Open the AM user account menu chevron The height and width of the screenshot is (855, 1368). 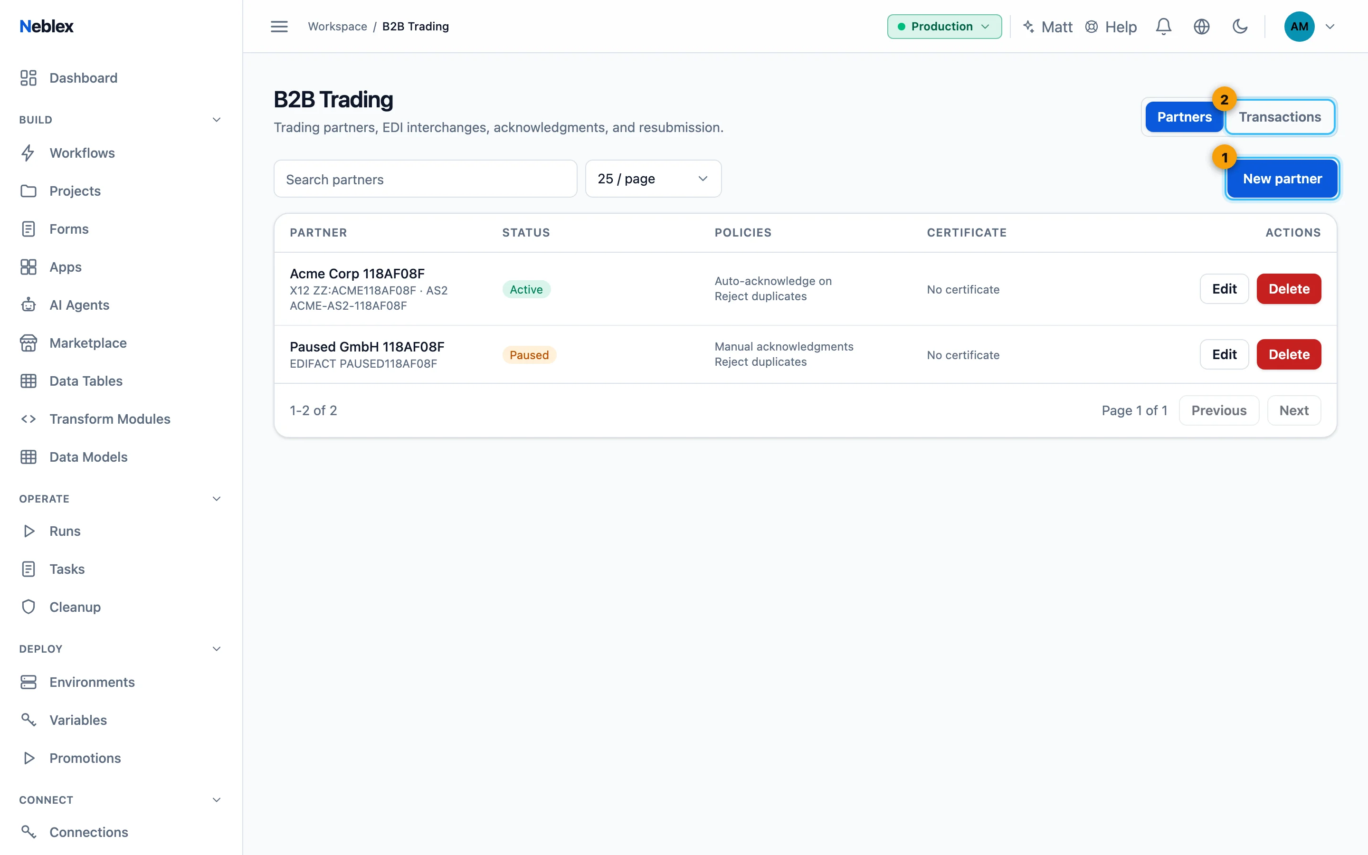[1330, 27]
